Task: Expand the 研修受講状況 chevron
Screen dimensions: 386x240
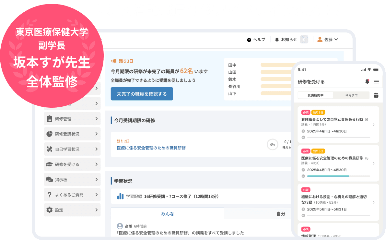Action: (97, 134)
